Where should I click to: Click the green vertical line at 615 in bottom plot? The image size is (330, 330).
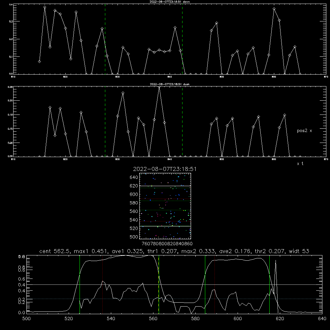[x=269, y=284]
